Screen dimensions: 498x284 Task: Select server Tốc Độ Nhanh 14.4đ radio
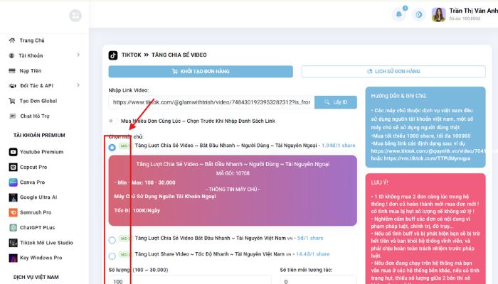pyautogui.click(x=112, y=256)
